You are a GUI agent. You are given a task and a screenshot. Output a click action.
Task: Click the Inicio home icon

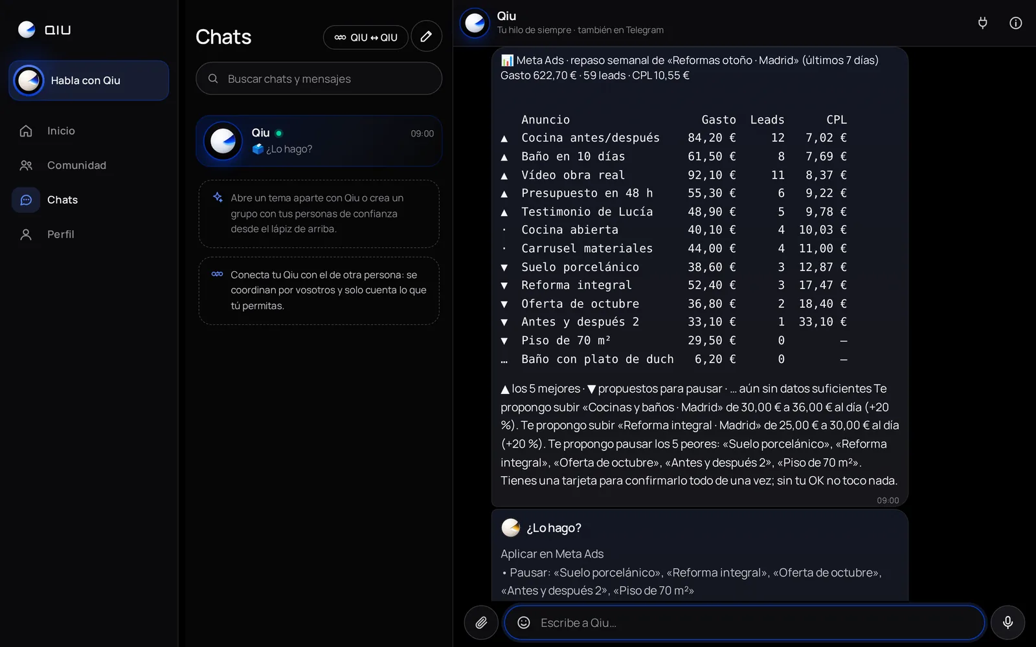[26, 131]
